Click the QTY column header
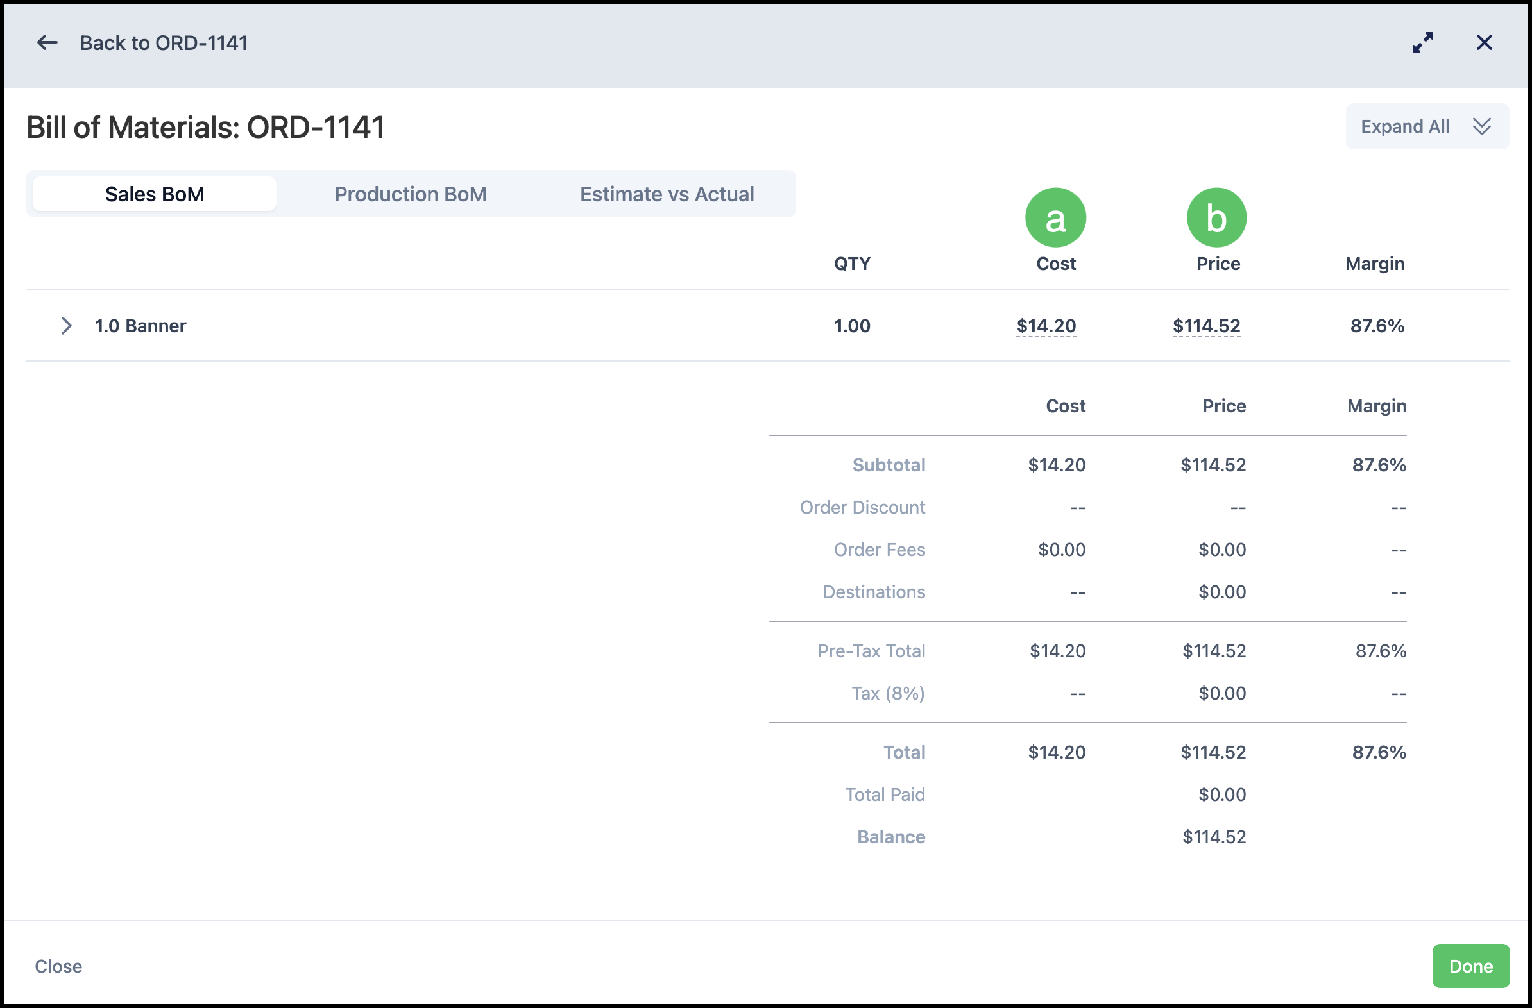 [851, 264]
